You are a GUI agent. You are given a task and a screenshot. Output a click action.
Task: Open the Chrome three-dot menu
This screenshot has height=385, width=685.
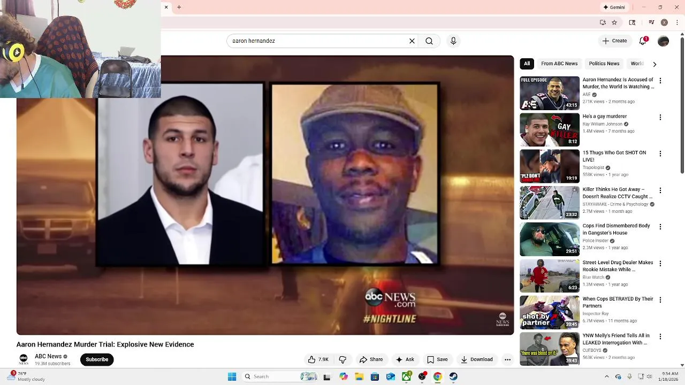(x=677, y=22)
